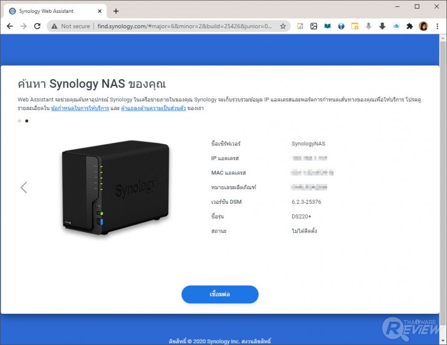
Task: Click the หมายเลขผลิตภัณฑ์ label
Action: (233, 187)
